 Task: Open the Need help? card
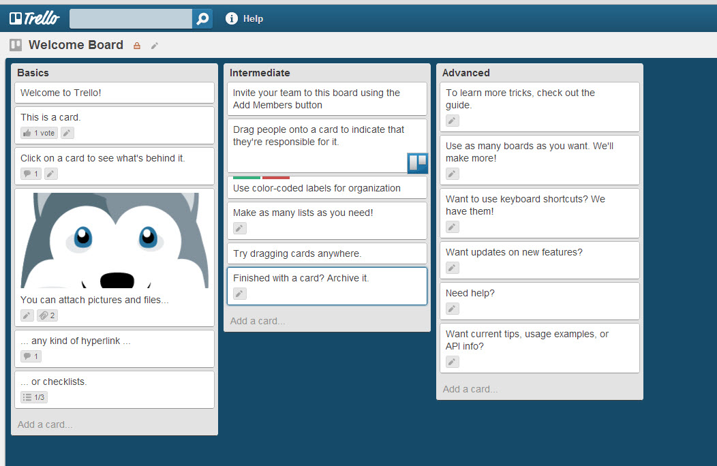coord(539,294)
